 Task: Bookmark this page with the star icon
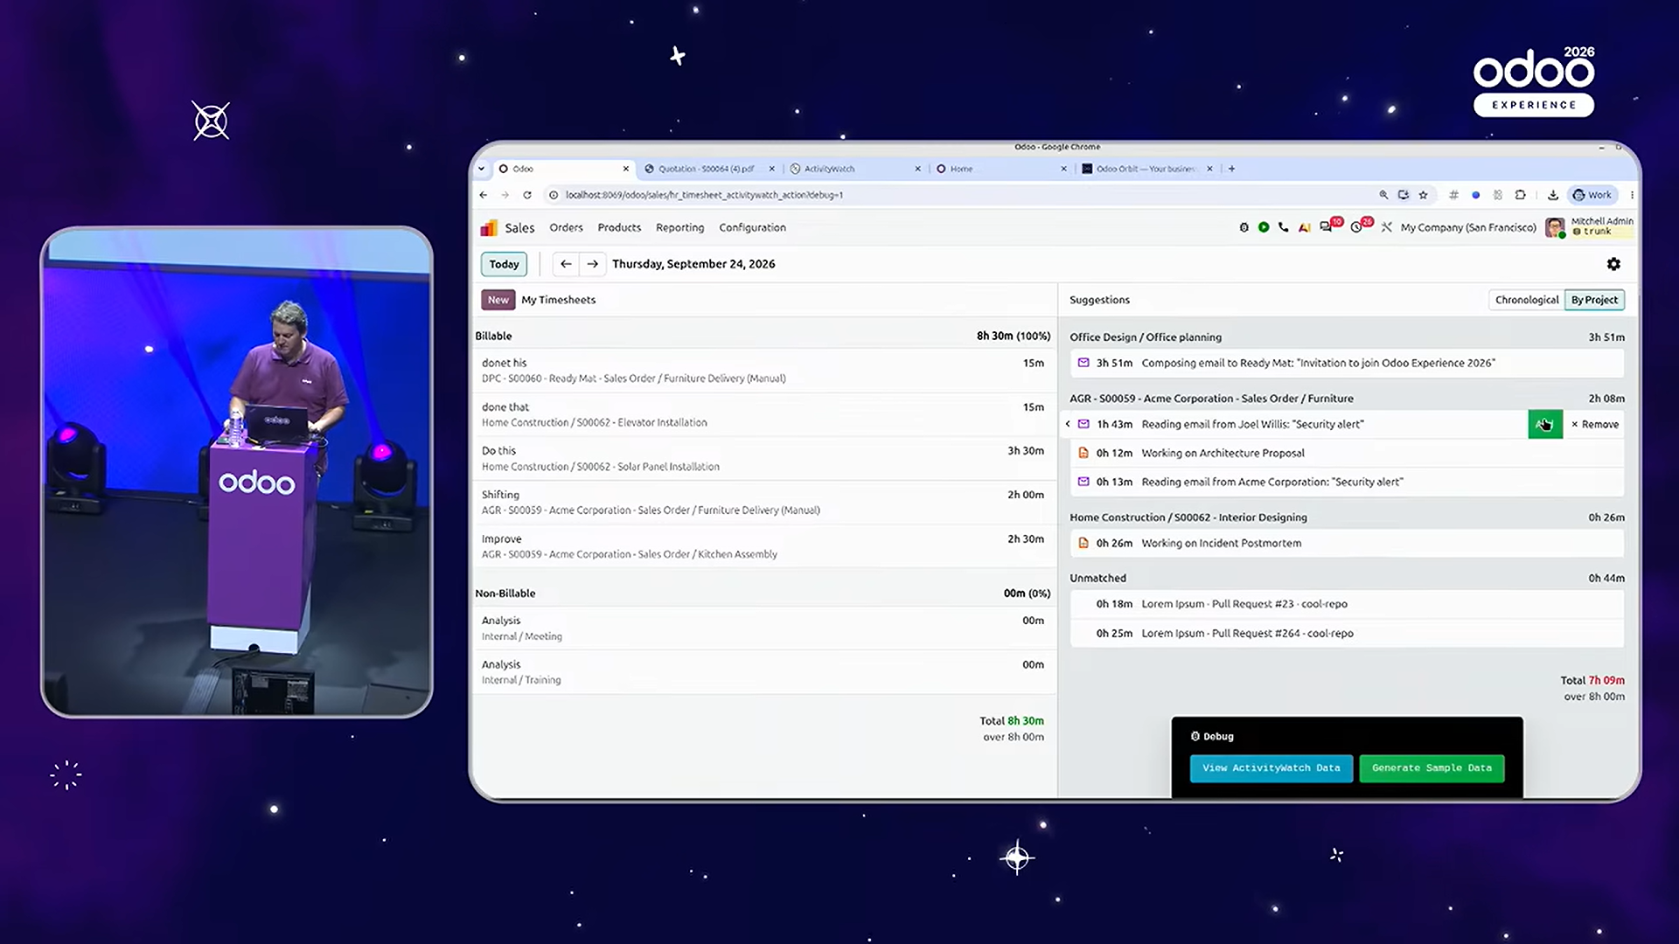pyautogui.click(x=1423, y=195)
